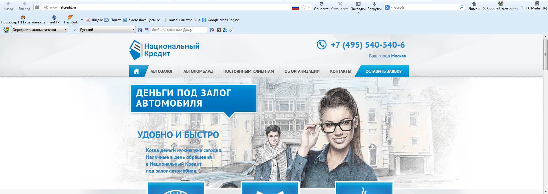
Task: Choose search engine via Google icon dropdown
Action: [x=388, y=7]
